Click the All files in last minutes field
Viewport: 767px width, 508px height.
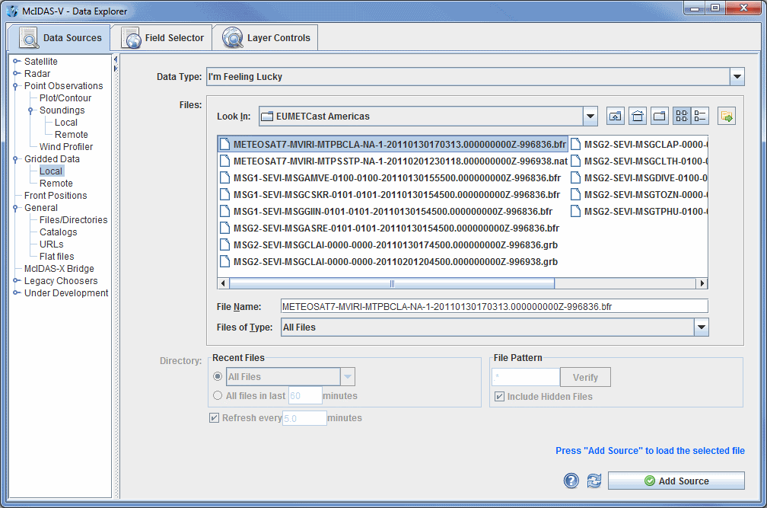point(305,395)
